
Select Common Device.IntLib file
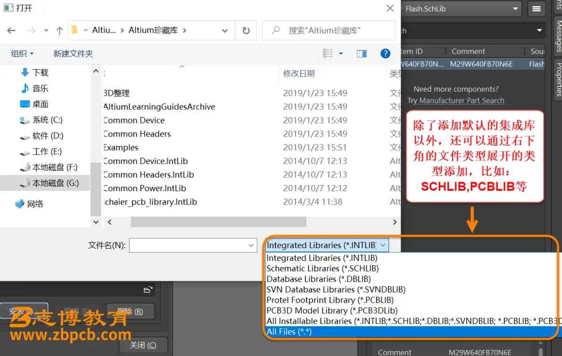[146, 161]
